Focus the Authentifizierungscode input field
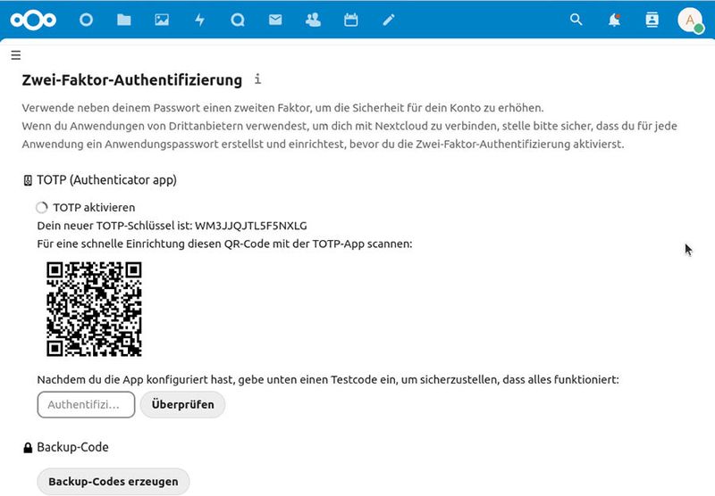The height and width of the screenshot is (496, 715). (86, 404)
